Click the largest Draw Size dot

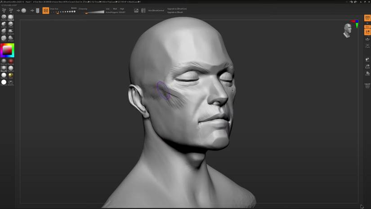point(75,12)
